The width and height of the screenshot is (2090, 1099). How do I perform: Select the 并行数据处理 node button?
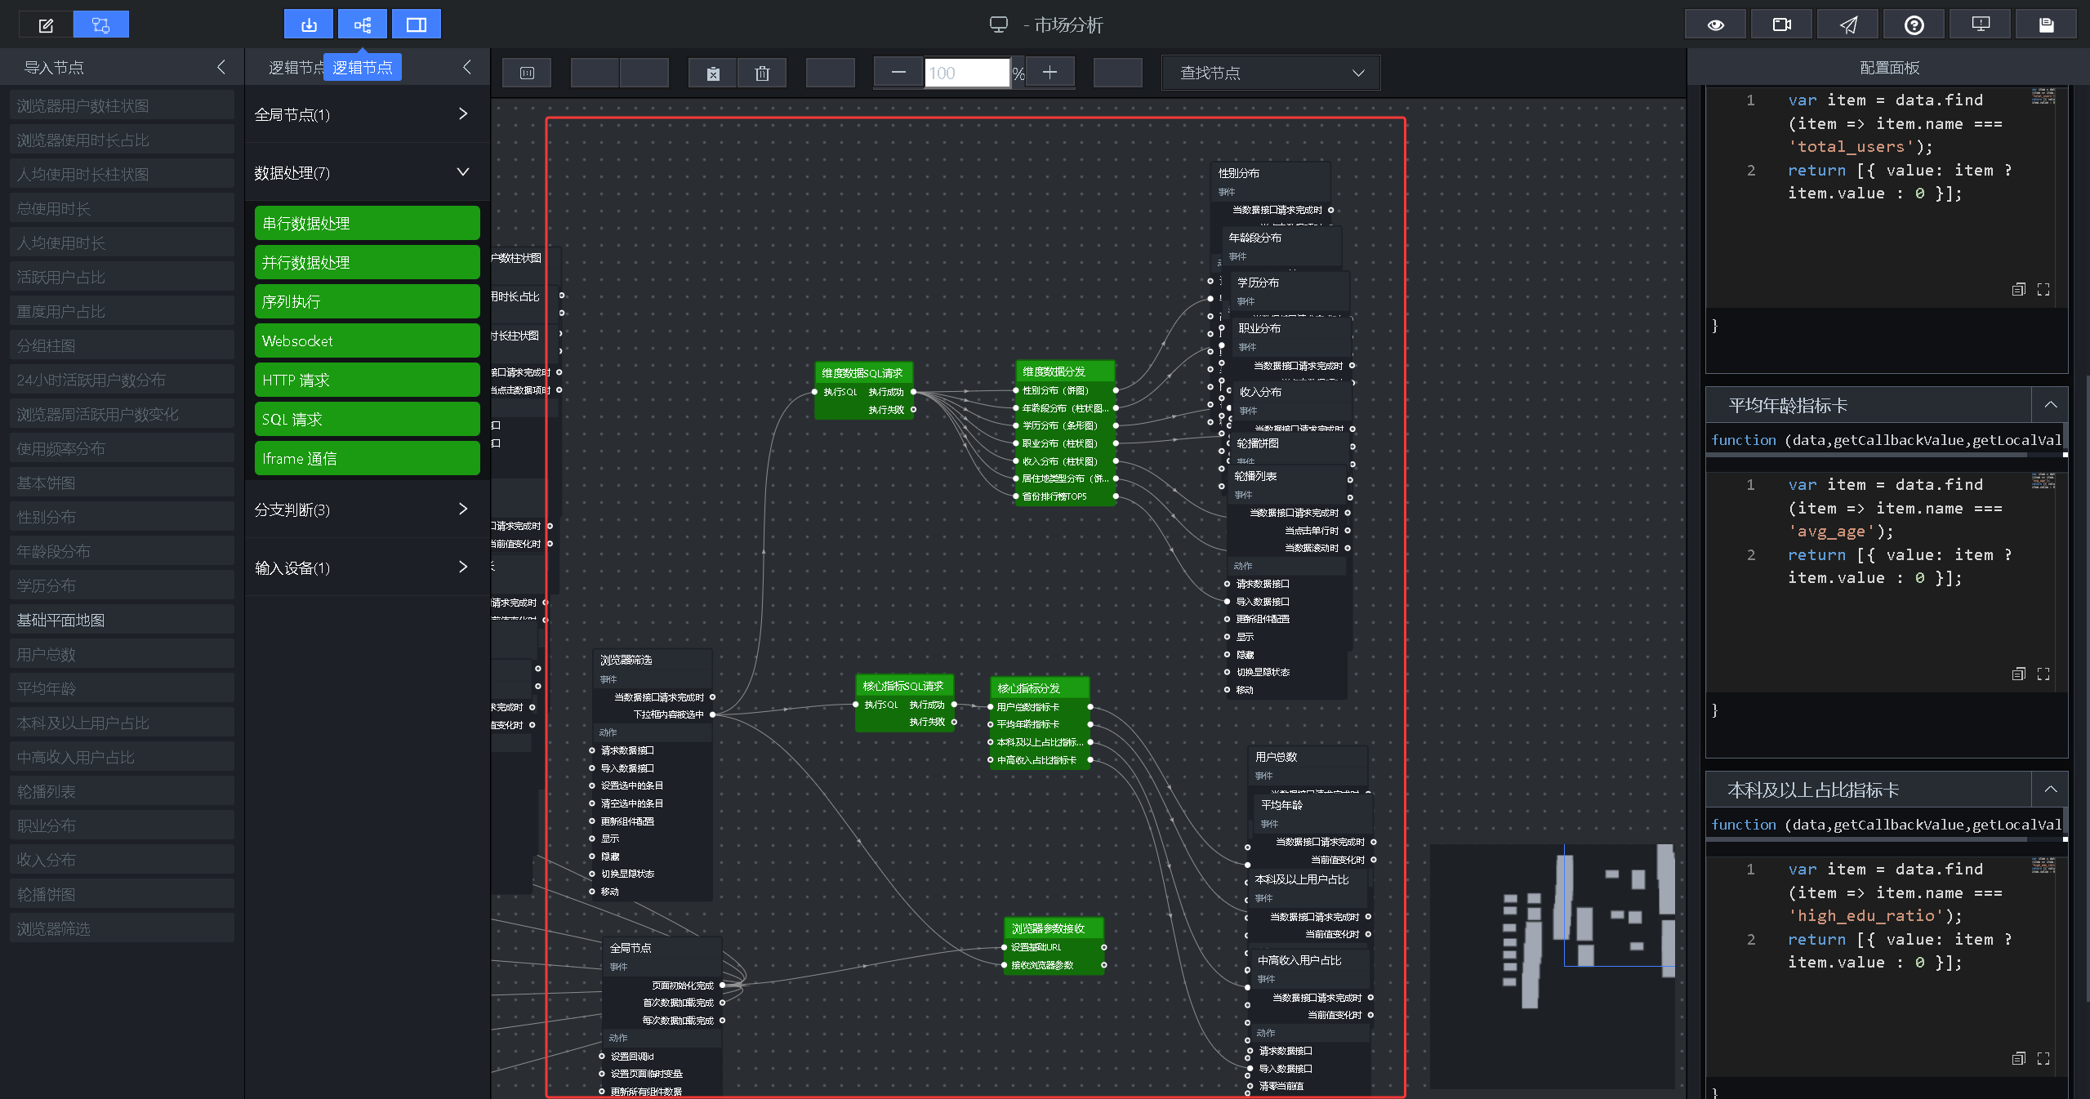pyautogui.click(x=368, y=262)
